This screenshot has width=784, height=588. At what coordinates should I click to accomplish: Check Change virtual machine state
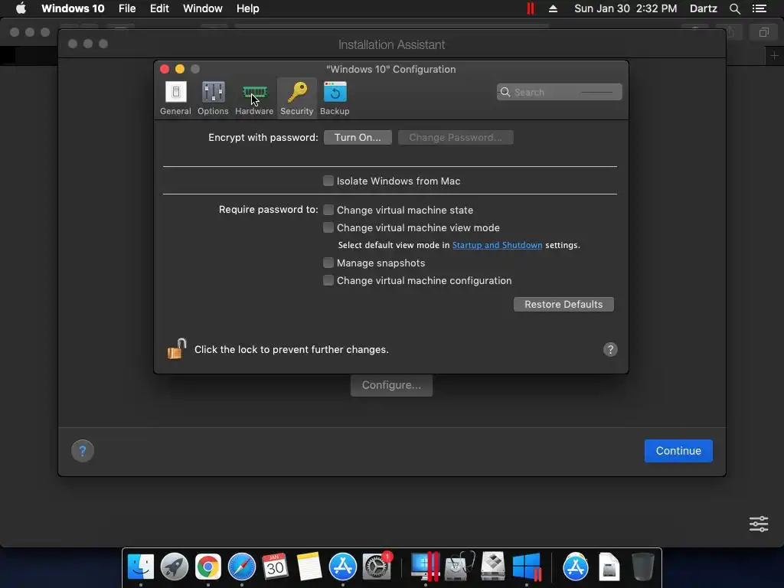[328, 210]
